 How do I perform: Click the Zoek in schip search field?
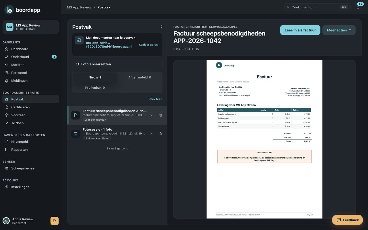tap(317, 7)
